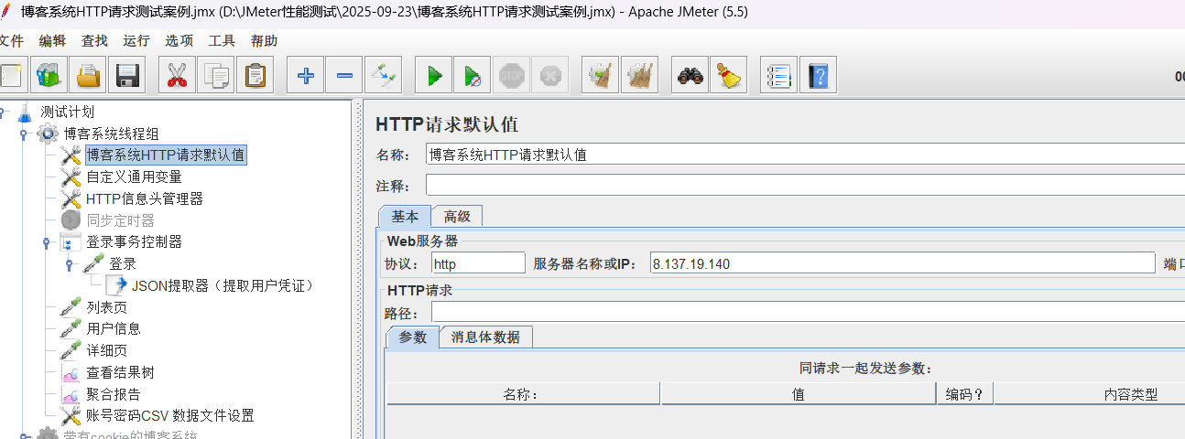Click the Paste clipboard icon
This screenshot has width=1185, height=439.
pyautogui.click(x=255, y=75)
